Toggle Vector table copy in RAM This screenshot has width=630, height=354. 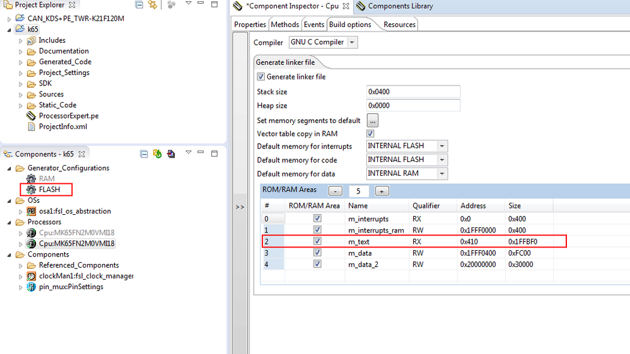[x=370, y=134]
